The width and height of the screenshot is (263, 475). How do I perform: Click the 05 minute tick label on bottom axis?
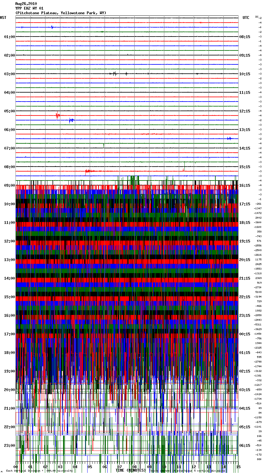point(90,467)
